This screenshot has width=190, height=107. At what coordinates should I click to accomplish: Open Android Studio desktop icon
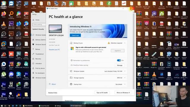click(4, 65)
